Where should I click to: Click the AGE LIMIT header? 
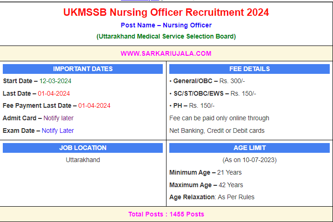[249, 148]
